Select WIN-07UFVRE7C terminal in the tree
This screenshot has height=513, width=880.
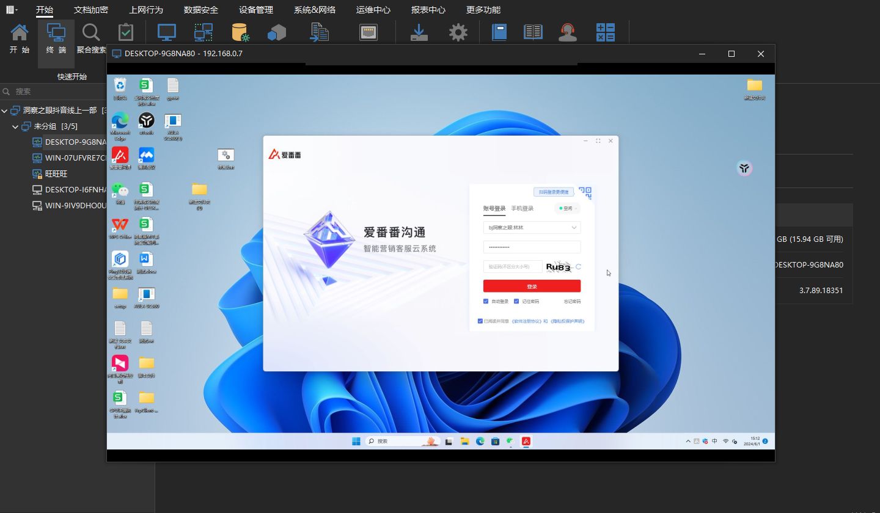69,158
